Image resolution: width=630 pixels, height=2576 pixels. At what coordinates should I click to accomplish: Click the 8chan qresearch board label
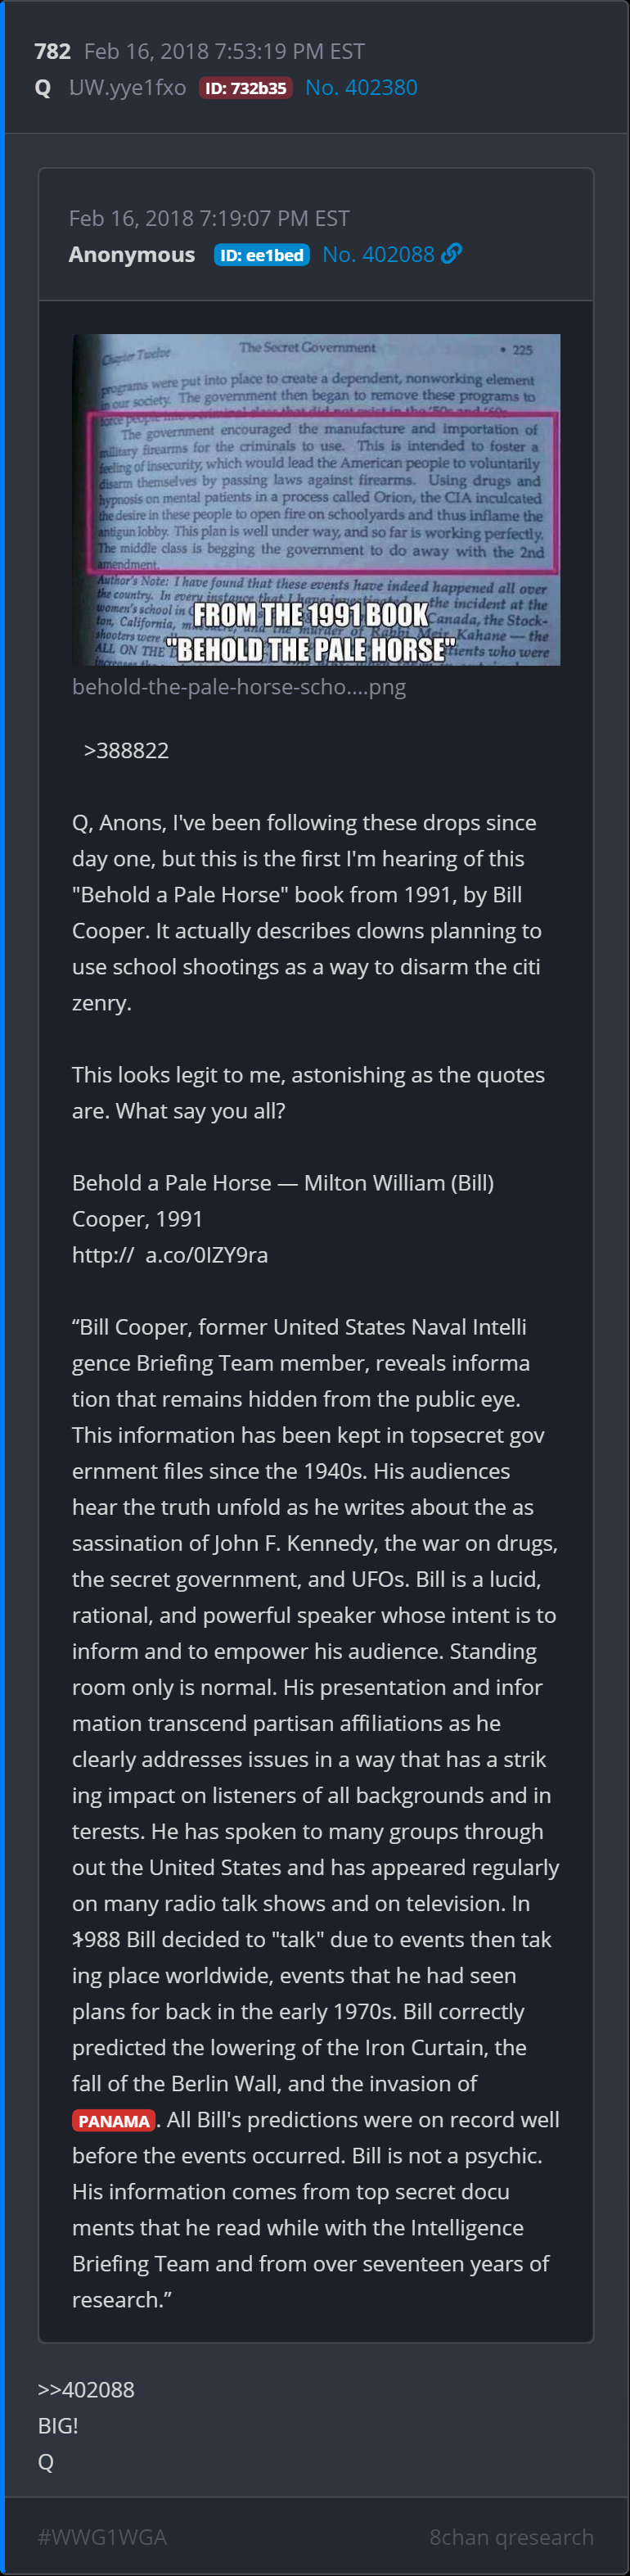coord(511,2536)
